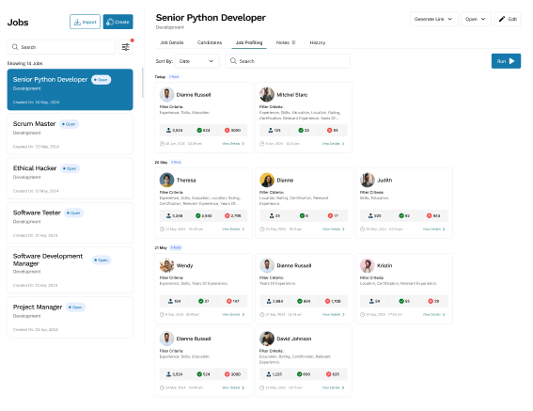
Task: Select the Project Manager job
Action: click(70, 317)
